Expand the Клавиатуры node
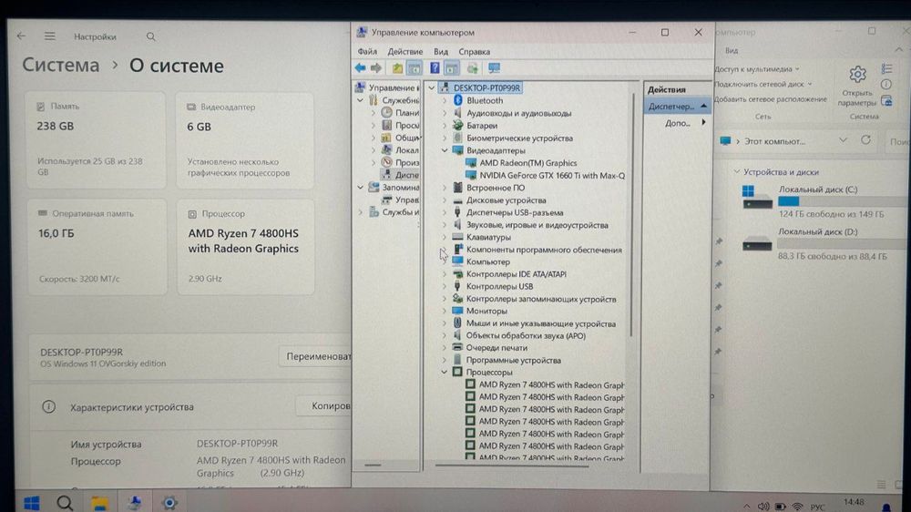911x512 pixels. pos(445,237)
